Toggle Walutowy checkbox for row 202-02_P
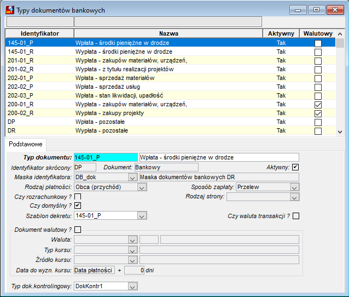Image resolution: width=349 pixels, height=297 pixels. point(318,87)
